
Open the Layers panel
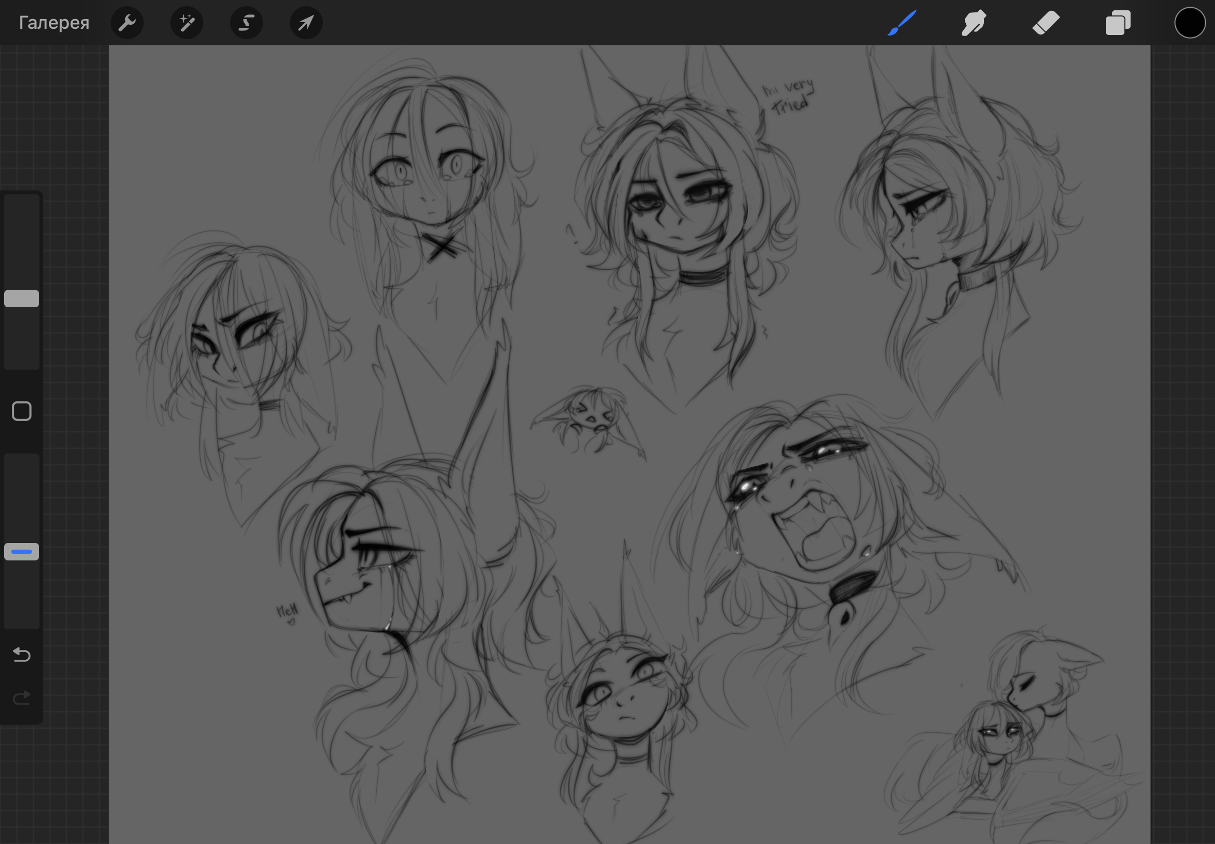pos(1118,23)
